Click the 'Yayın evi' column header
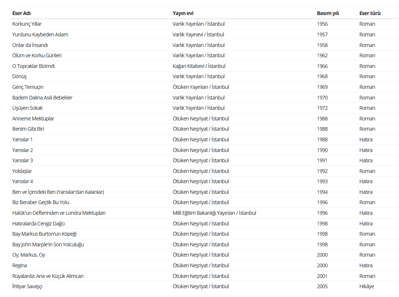The image size is (399, 297). coord(183,13)
